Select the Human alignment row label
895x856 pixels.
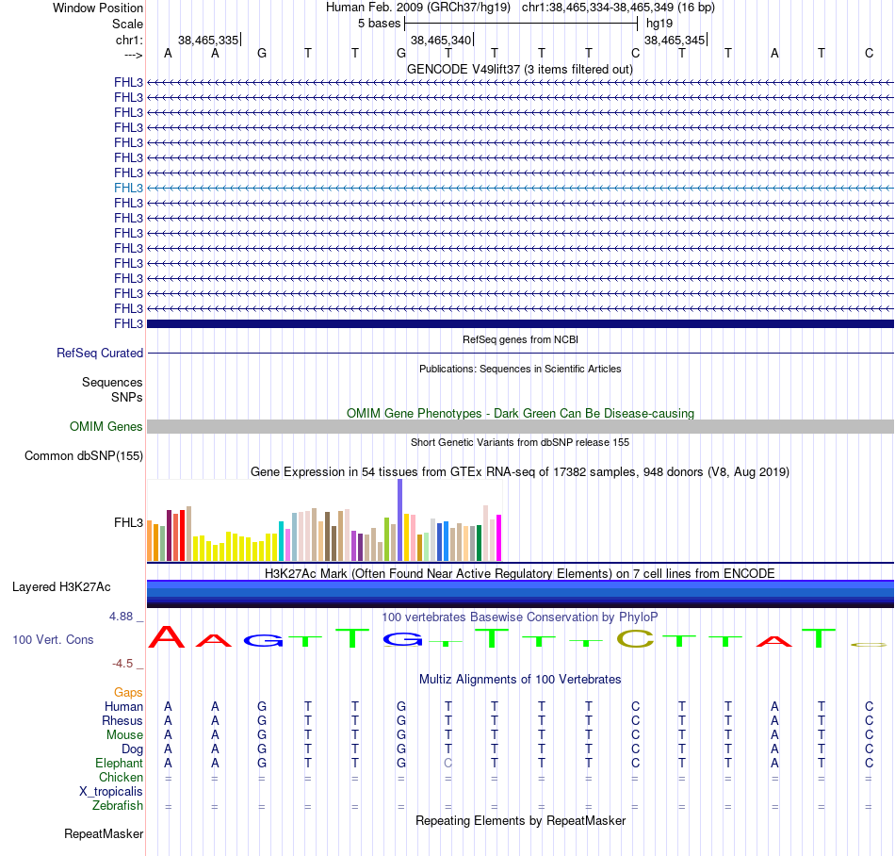coord(123,706)
